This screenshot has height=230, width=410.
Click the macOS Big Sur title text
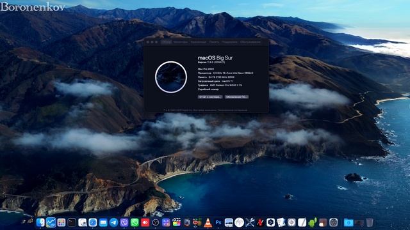pyautogui.click(x=215, y=58)
